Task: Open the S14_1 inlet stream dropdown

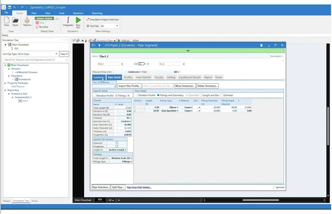Action: pos(110,64)
